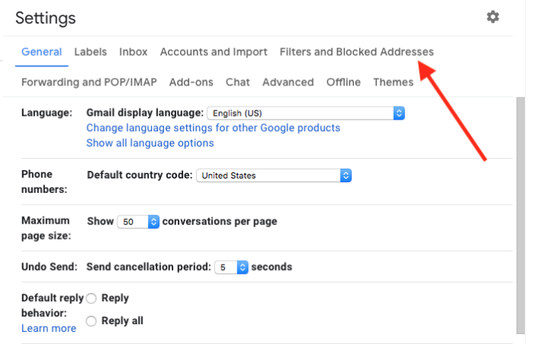534x344 pixels.
Task: Click the Settings gear icon
Action: [x=493, y=17]
